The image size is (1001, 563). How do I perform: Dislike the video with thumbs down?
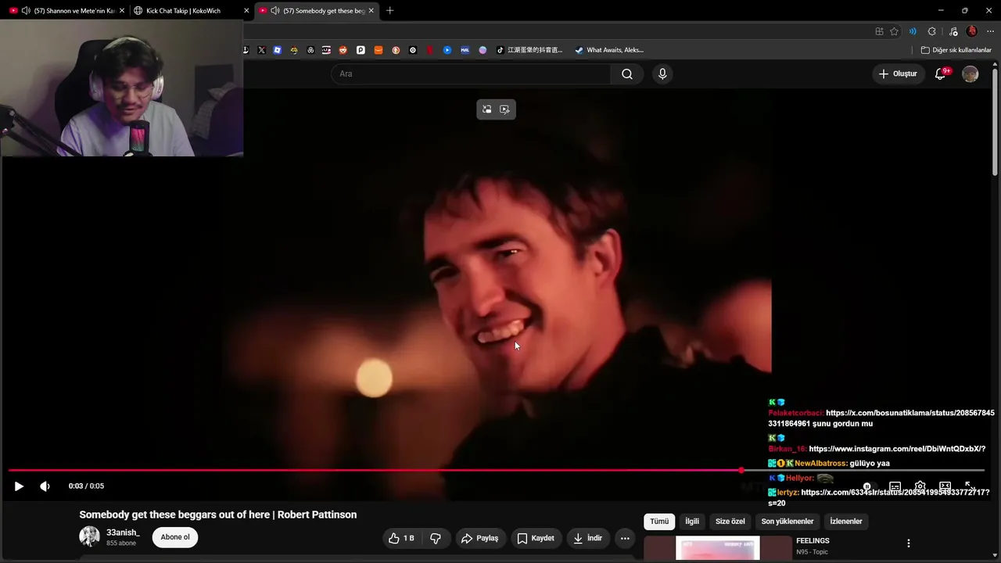[436, 538]
